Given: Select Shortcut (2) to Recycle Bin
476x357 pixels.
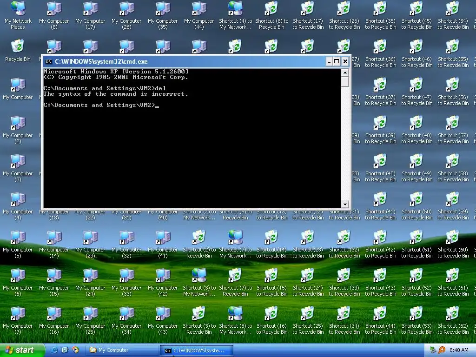Looking at the screenshot, I should coord(199,244).
